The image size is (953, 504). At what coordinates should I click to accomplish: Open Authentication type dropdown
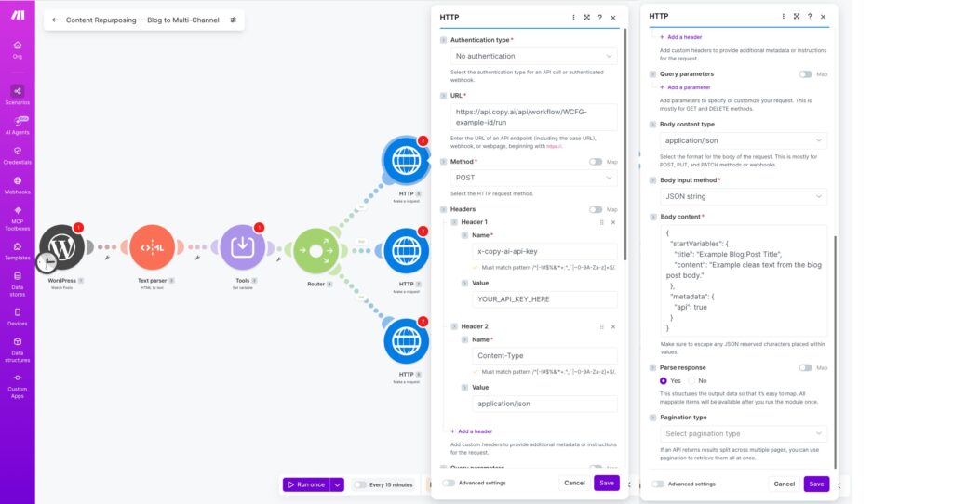coord(533,56)
